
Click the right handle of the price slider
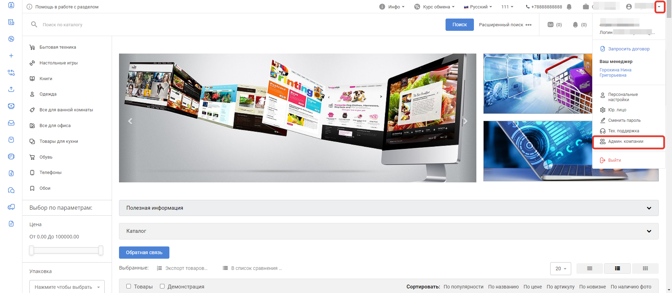pyautogui.click(x=101, y=250)
